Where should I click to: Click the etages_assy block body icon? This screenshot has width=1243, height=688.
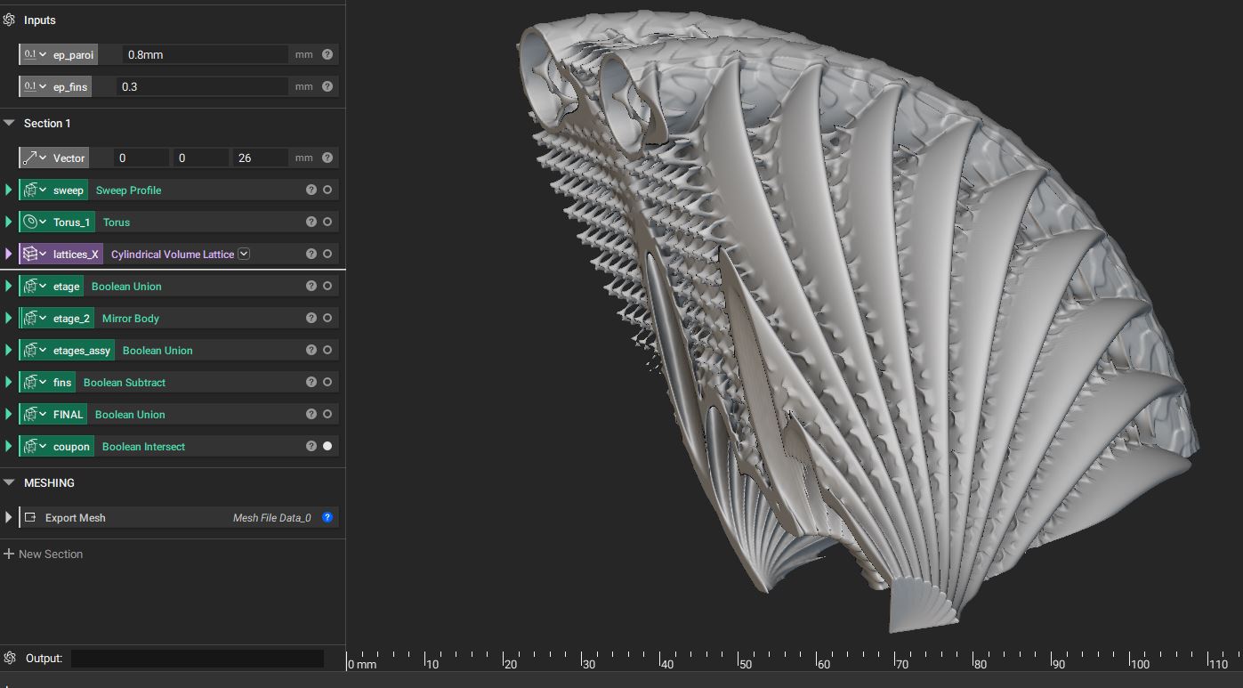[x=35, y=350]
